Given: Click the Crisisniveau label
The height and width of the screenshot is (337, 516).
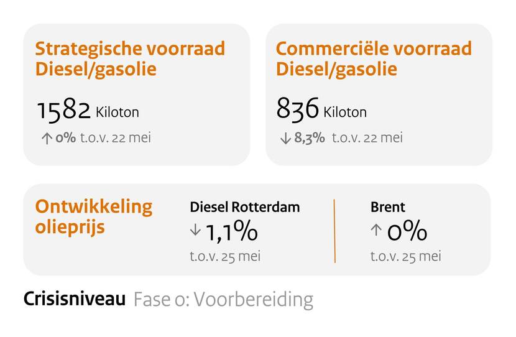Looking at the screenshot, I should tap(74, 300).
